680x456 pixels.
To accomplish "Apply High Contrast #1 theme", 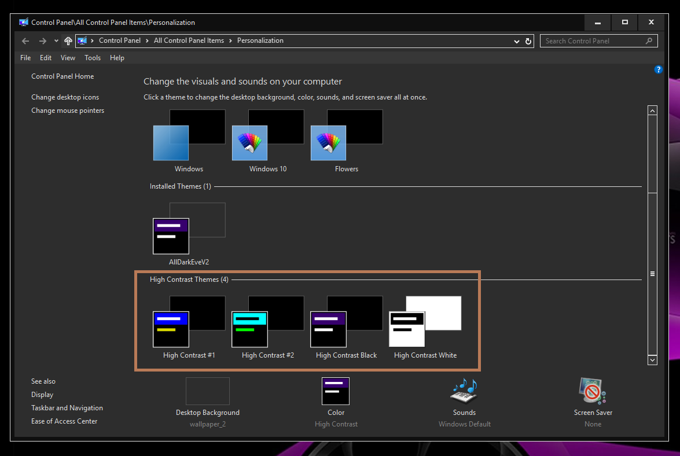I will [189, 322].
